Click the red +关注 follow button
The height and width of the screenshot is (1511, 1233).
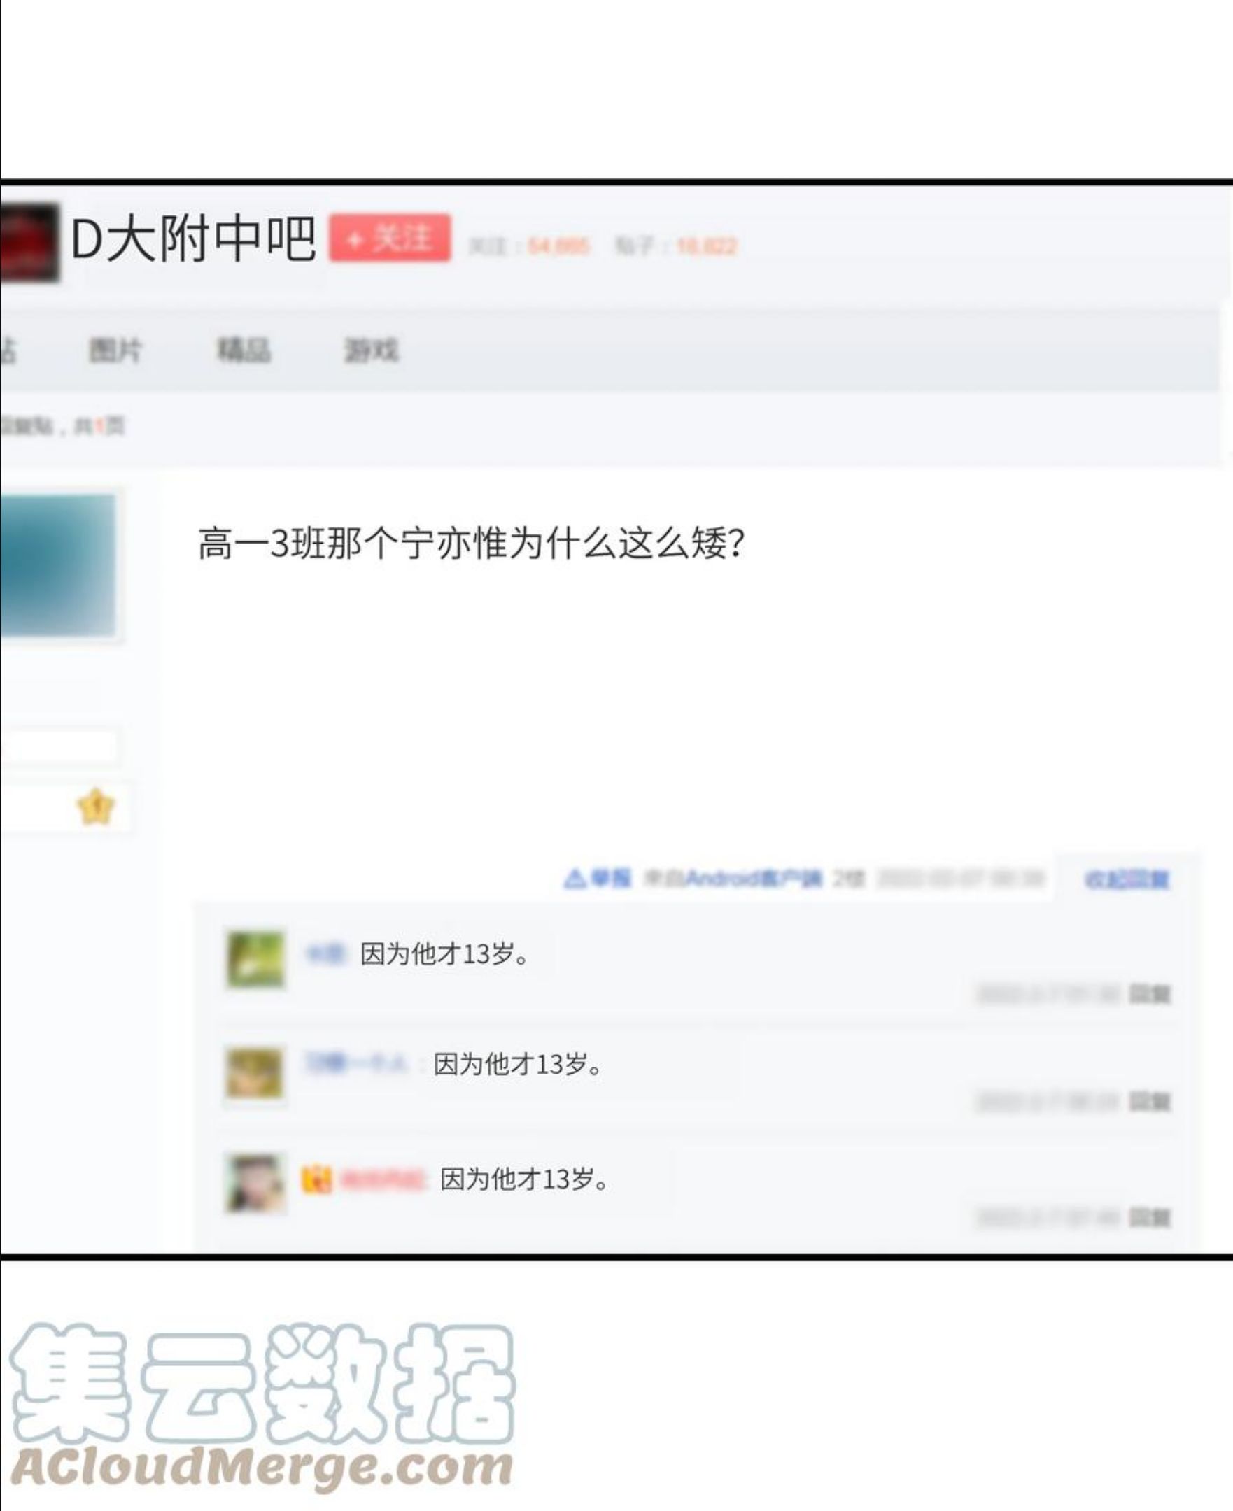pyautogui.click(x=389, y=238)
